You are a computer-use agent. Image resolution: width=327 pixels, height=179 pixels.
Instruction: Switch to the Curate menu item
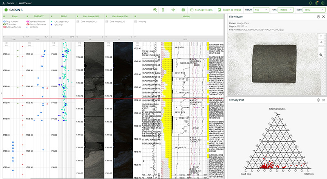(x=11, y=2)
